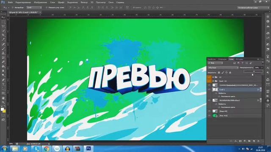Image resolution: width=271 pixels, height=152 pixels.
Task: Open the Изображение menu
Action: pyautogui.click(x=41, y=3)
